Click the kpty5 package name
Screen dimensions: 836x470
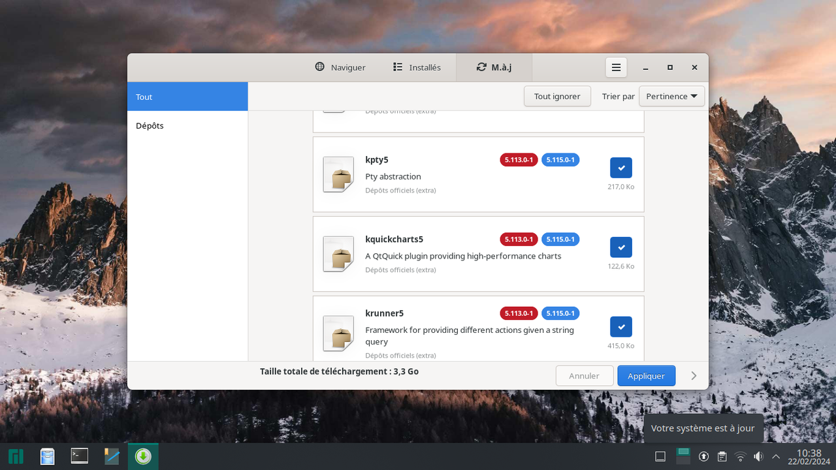[377, 160]
